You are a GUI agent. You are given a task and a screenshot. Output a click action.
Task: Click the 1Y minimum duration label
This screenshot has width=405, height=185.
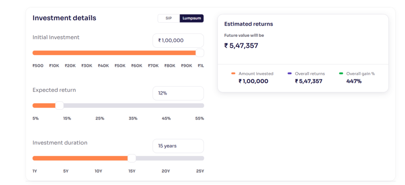(x=35, y=171)
